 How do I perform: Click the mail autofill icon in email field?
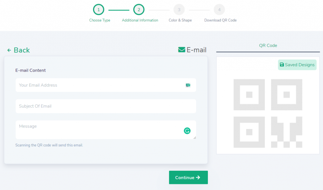tap(188, 85)
